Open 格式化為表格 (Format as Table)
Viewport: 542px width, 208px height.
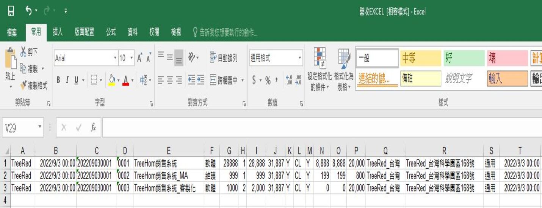344,70
